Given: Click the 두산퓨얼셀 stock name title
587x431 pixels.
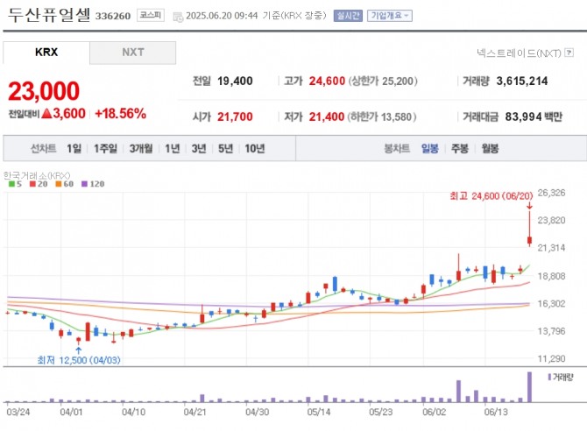Looking at the screenshot, I should click(x=47, y=16).
